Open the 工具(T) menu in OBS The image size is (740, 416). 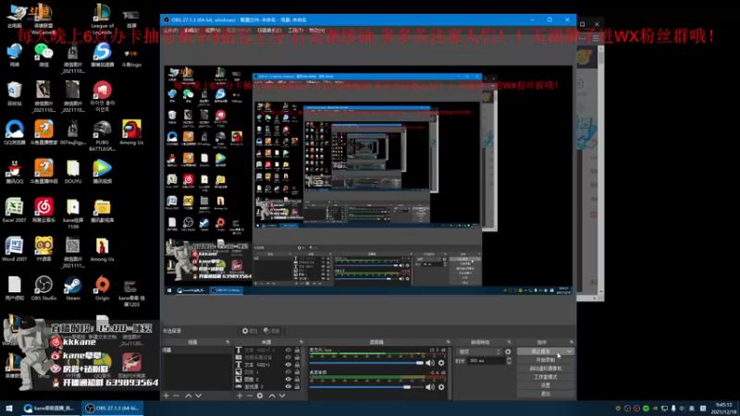point(295,31)
